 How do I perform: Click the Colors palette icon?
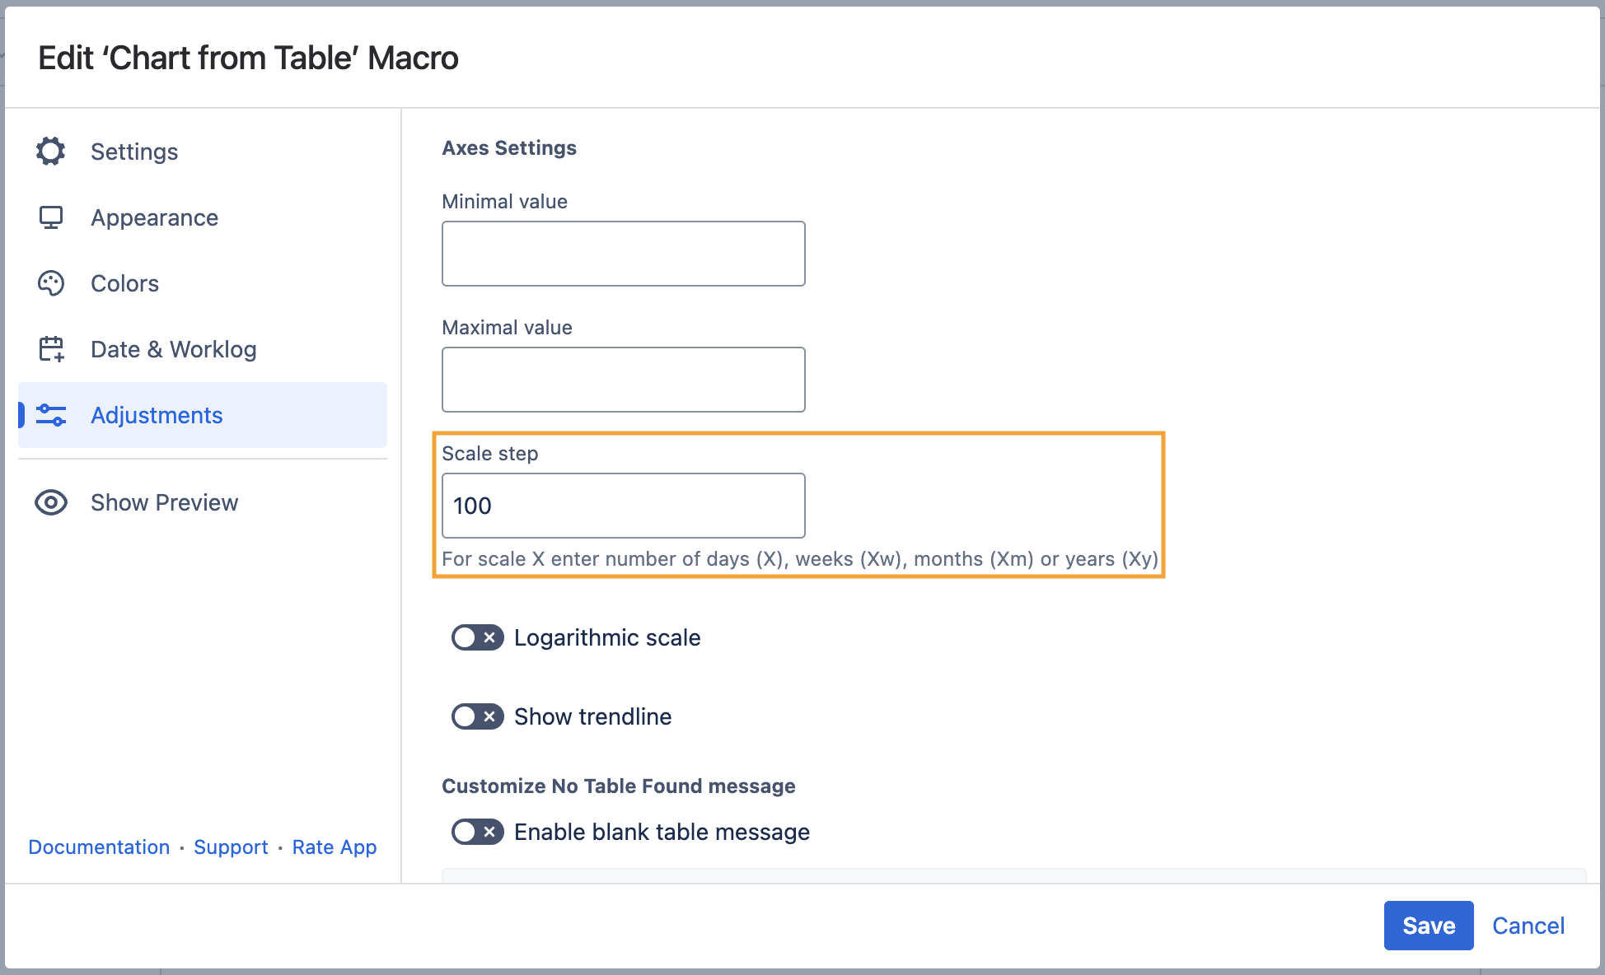(x=51, y=283)
